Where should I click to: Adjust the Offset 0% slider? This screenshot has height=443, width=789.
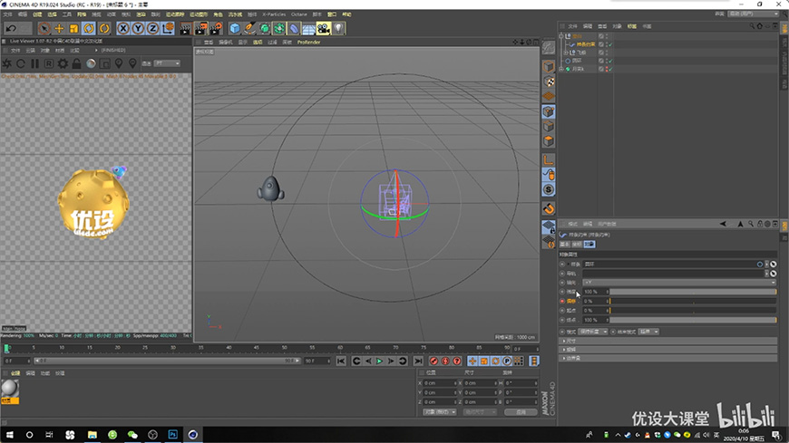693,301
